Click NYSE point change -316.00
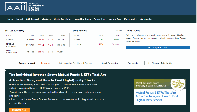 click(41, 52)
